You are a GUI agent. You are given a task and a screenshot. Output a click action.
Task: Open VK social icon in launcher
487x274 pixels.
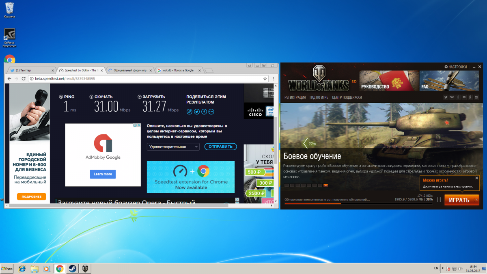[x=452, y=97]
